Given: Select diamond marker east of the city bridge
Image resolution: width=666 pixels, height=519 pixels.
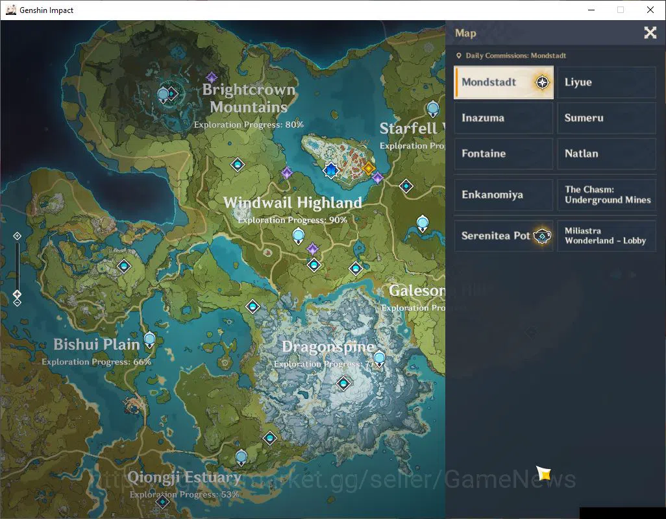Looking at the screenshot, I should pos(406,186).
